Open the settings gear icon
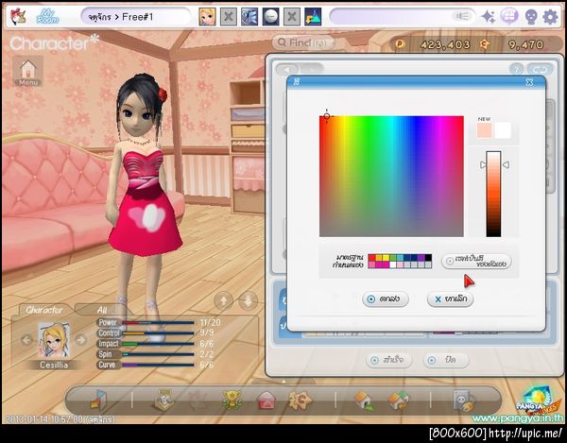The image size is (567, 443). [550, 17]
